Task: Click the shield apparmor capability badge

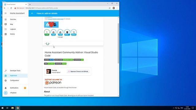Action: (67, 33)
